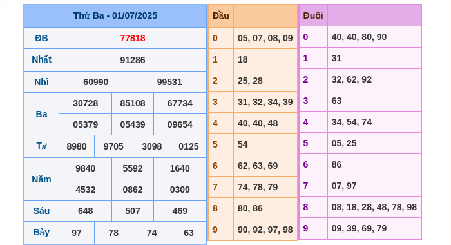Select fifth prize number 9840
The height and width of the screenshot is (245, 451).
click(x=86, y=168)
